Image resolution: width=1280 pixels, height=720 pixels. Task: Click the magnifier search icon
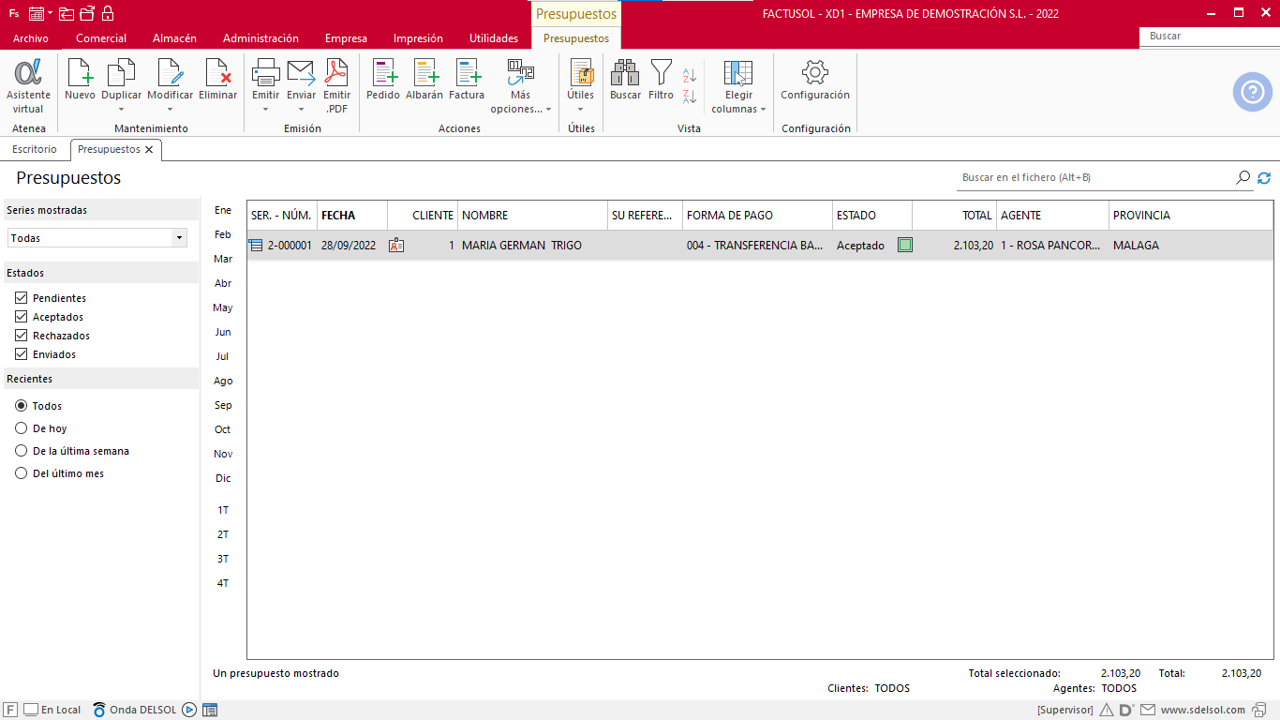1243,177
